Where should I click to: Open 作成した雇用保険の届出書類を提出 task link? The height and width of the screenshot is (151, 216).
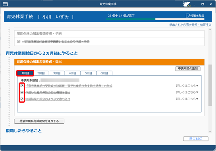[48, 93]
